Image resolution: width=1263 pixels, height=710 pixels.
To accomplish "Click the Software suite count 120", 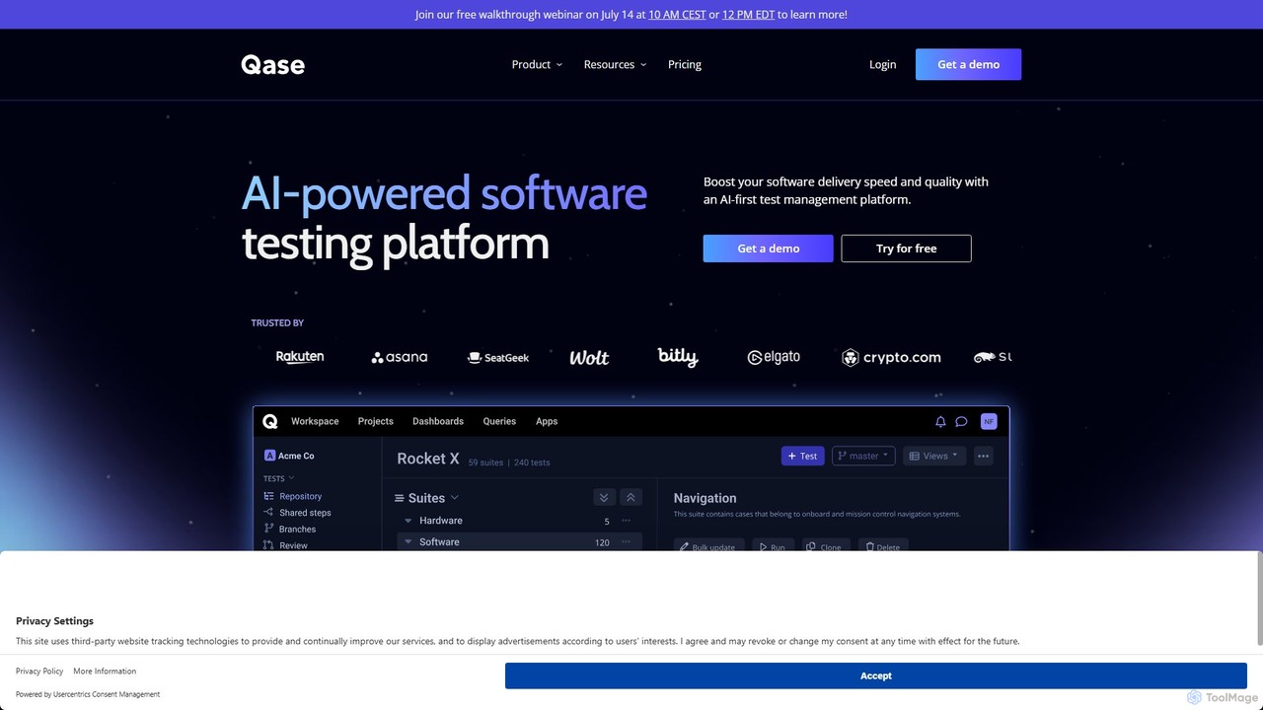I will click(x=602, y=542).
